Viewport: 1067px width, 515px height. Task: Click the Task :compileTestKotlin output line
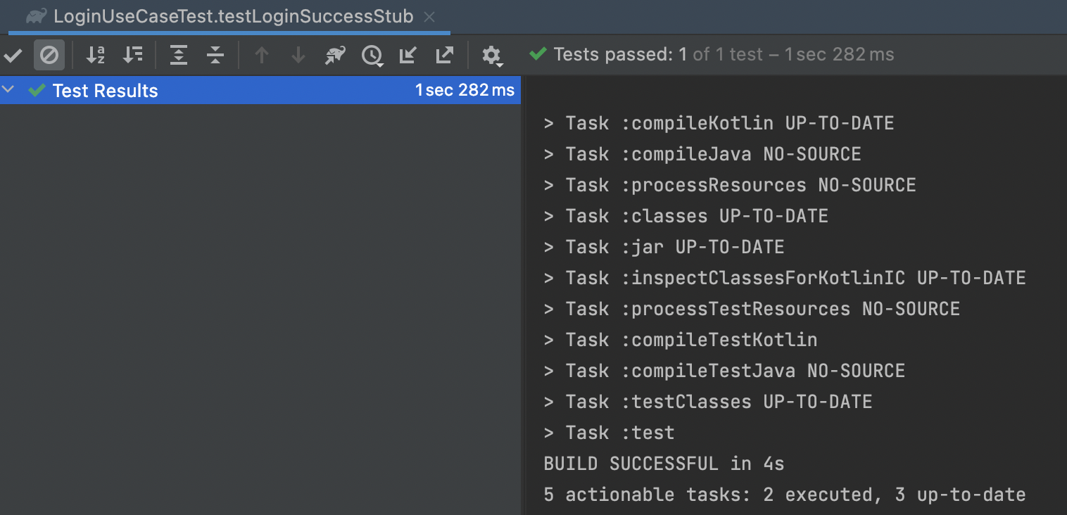coord(681,340)
